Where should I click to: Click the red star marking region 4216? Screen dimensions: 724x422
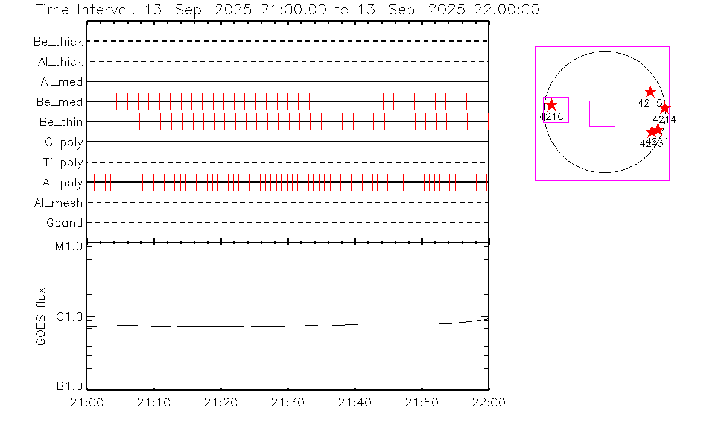(x=551, y=105)
